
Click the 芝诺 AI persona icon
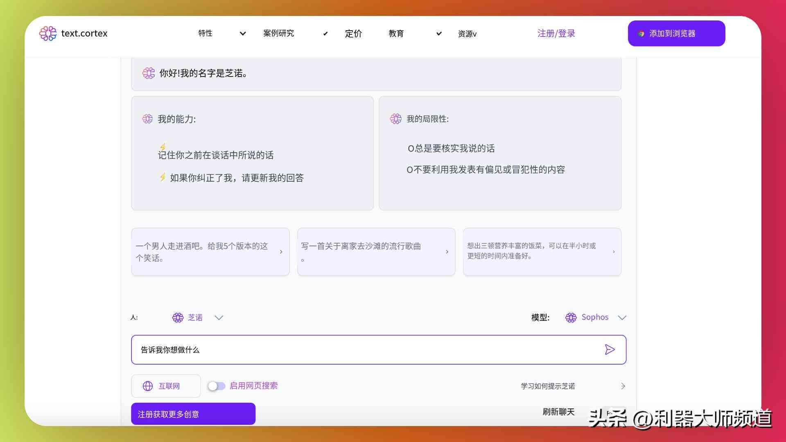[x=178, y=317]
